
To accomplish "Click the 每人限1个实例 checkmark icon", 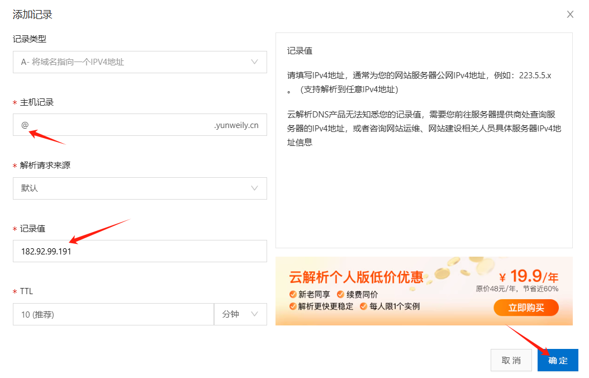I will [x=364, y=306].
